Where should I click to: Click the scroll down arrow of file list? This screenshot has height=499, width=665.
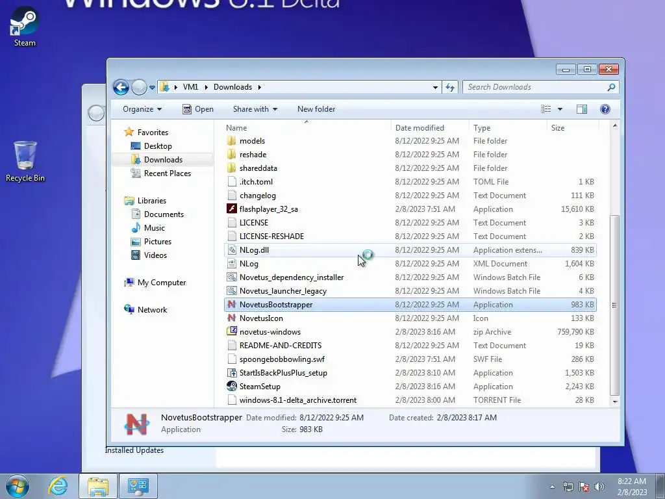coord(615,402)
